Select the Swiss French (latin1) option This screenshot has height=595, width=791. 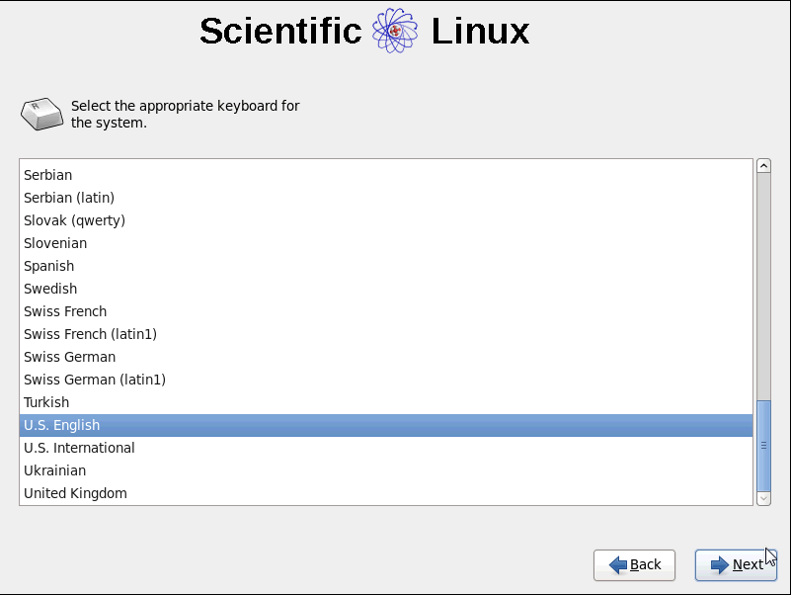tap(386, 334)
